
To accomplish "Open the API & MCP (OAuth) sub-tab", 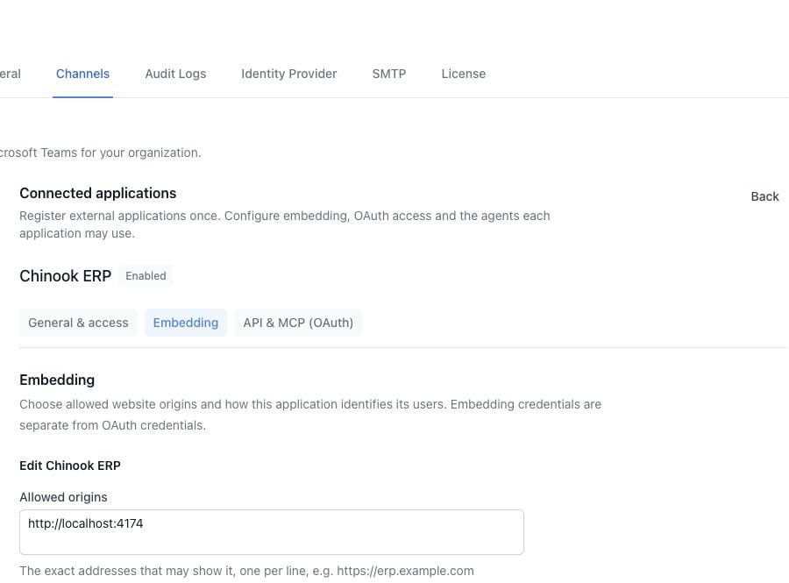I will (298, 323).
